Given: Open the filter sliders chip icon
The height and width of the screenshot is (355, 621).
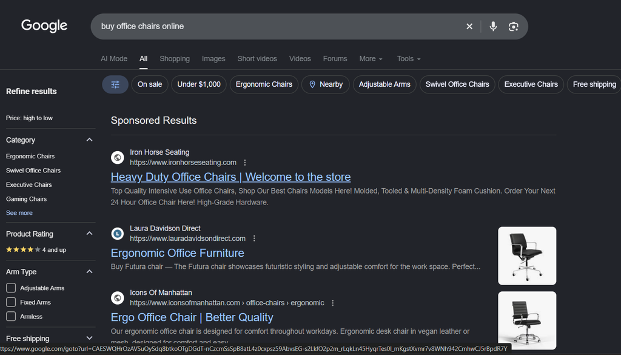Looking at the screenshot, I should [x=115, y=84].
